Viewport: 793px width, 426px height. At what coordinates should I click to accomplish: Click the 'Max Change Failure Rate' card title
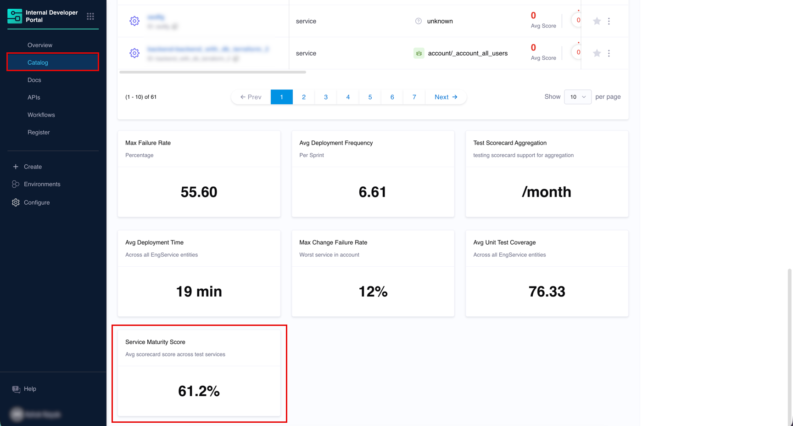tap(333, 242)
